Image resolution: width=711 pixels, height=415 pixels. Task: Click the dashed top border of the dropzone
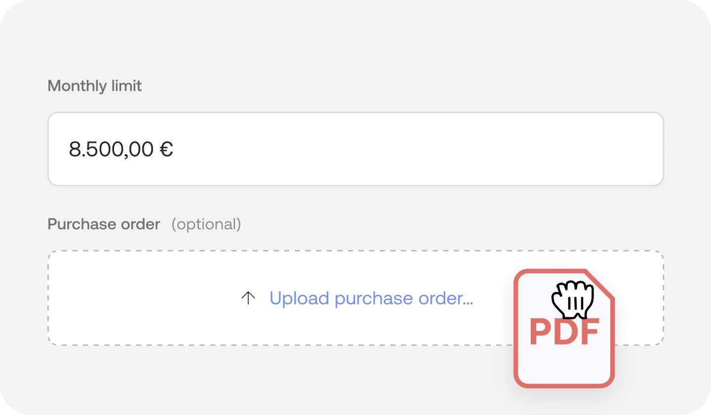pos(296,251)
